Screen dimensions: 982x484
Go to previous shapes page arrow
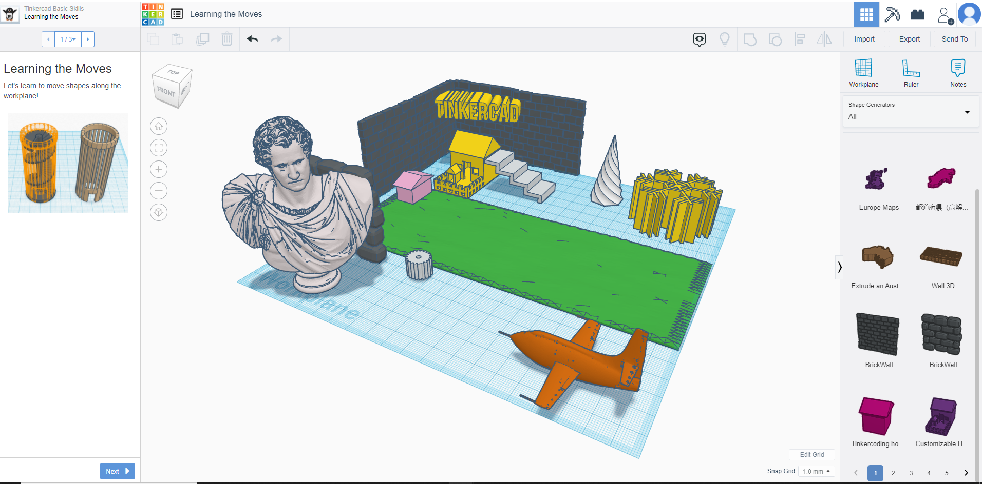pyautogui.click(x=856, y=473)
